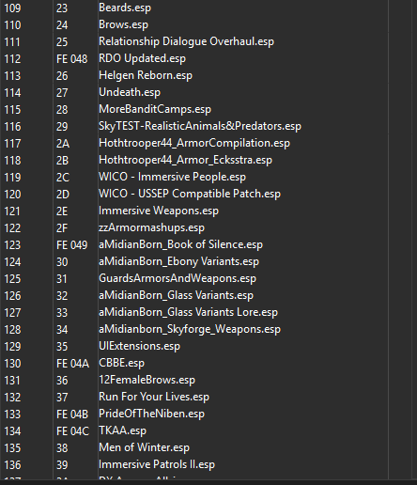The image size is (417, 485).
Task: Select aMidianborn_Skyforge_Weapons.esp
Action: pyautogui.click(x=190, y=329)
